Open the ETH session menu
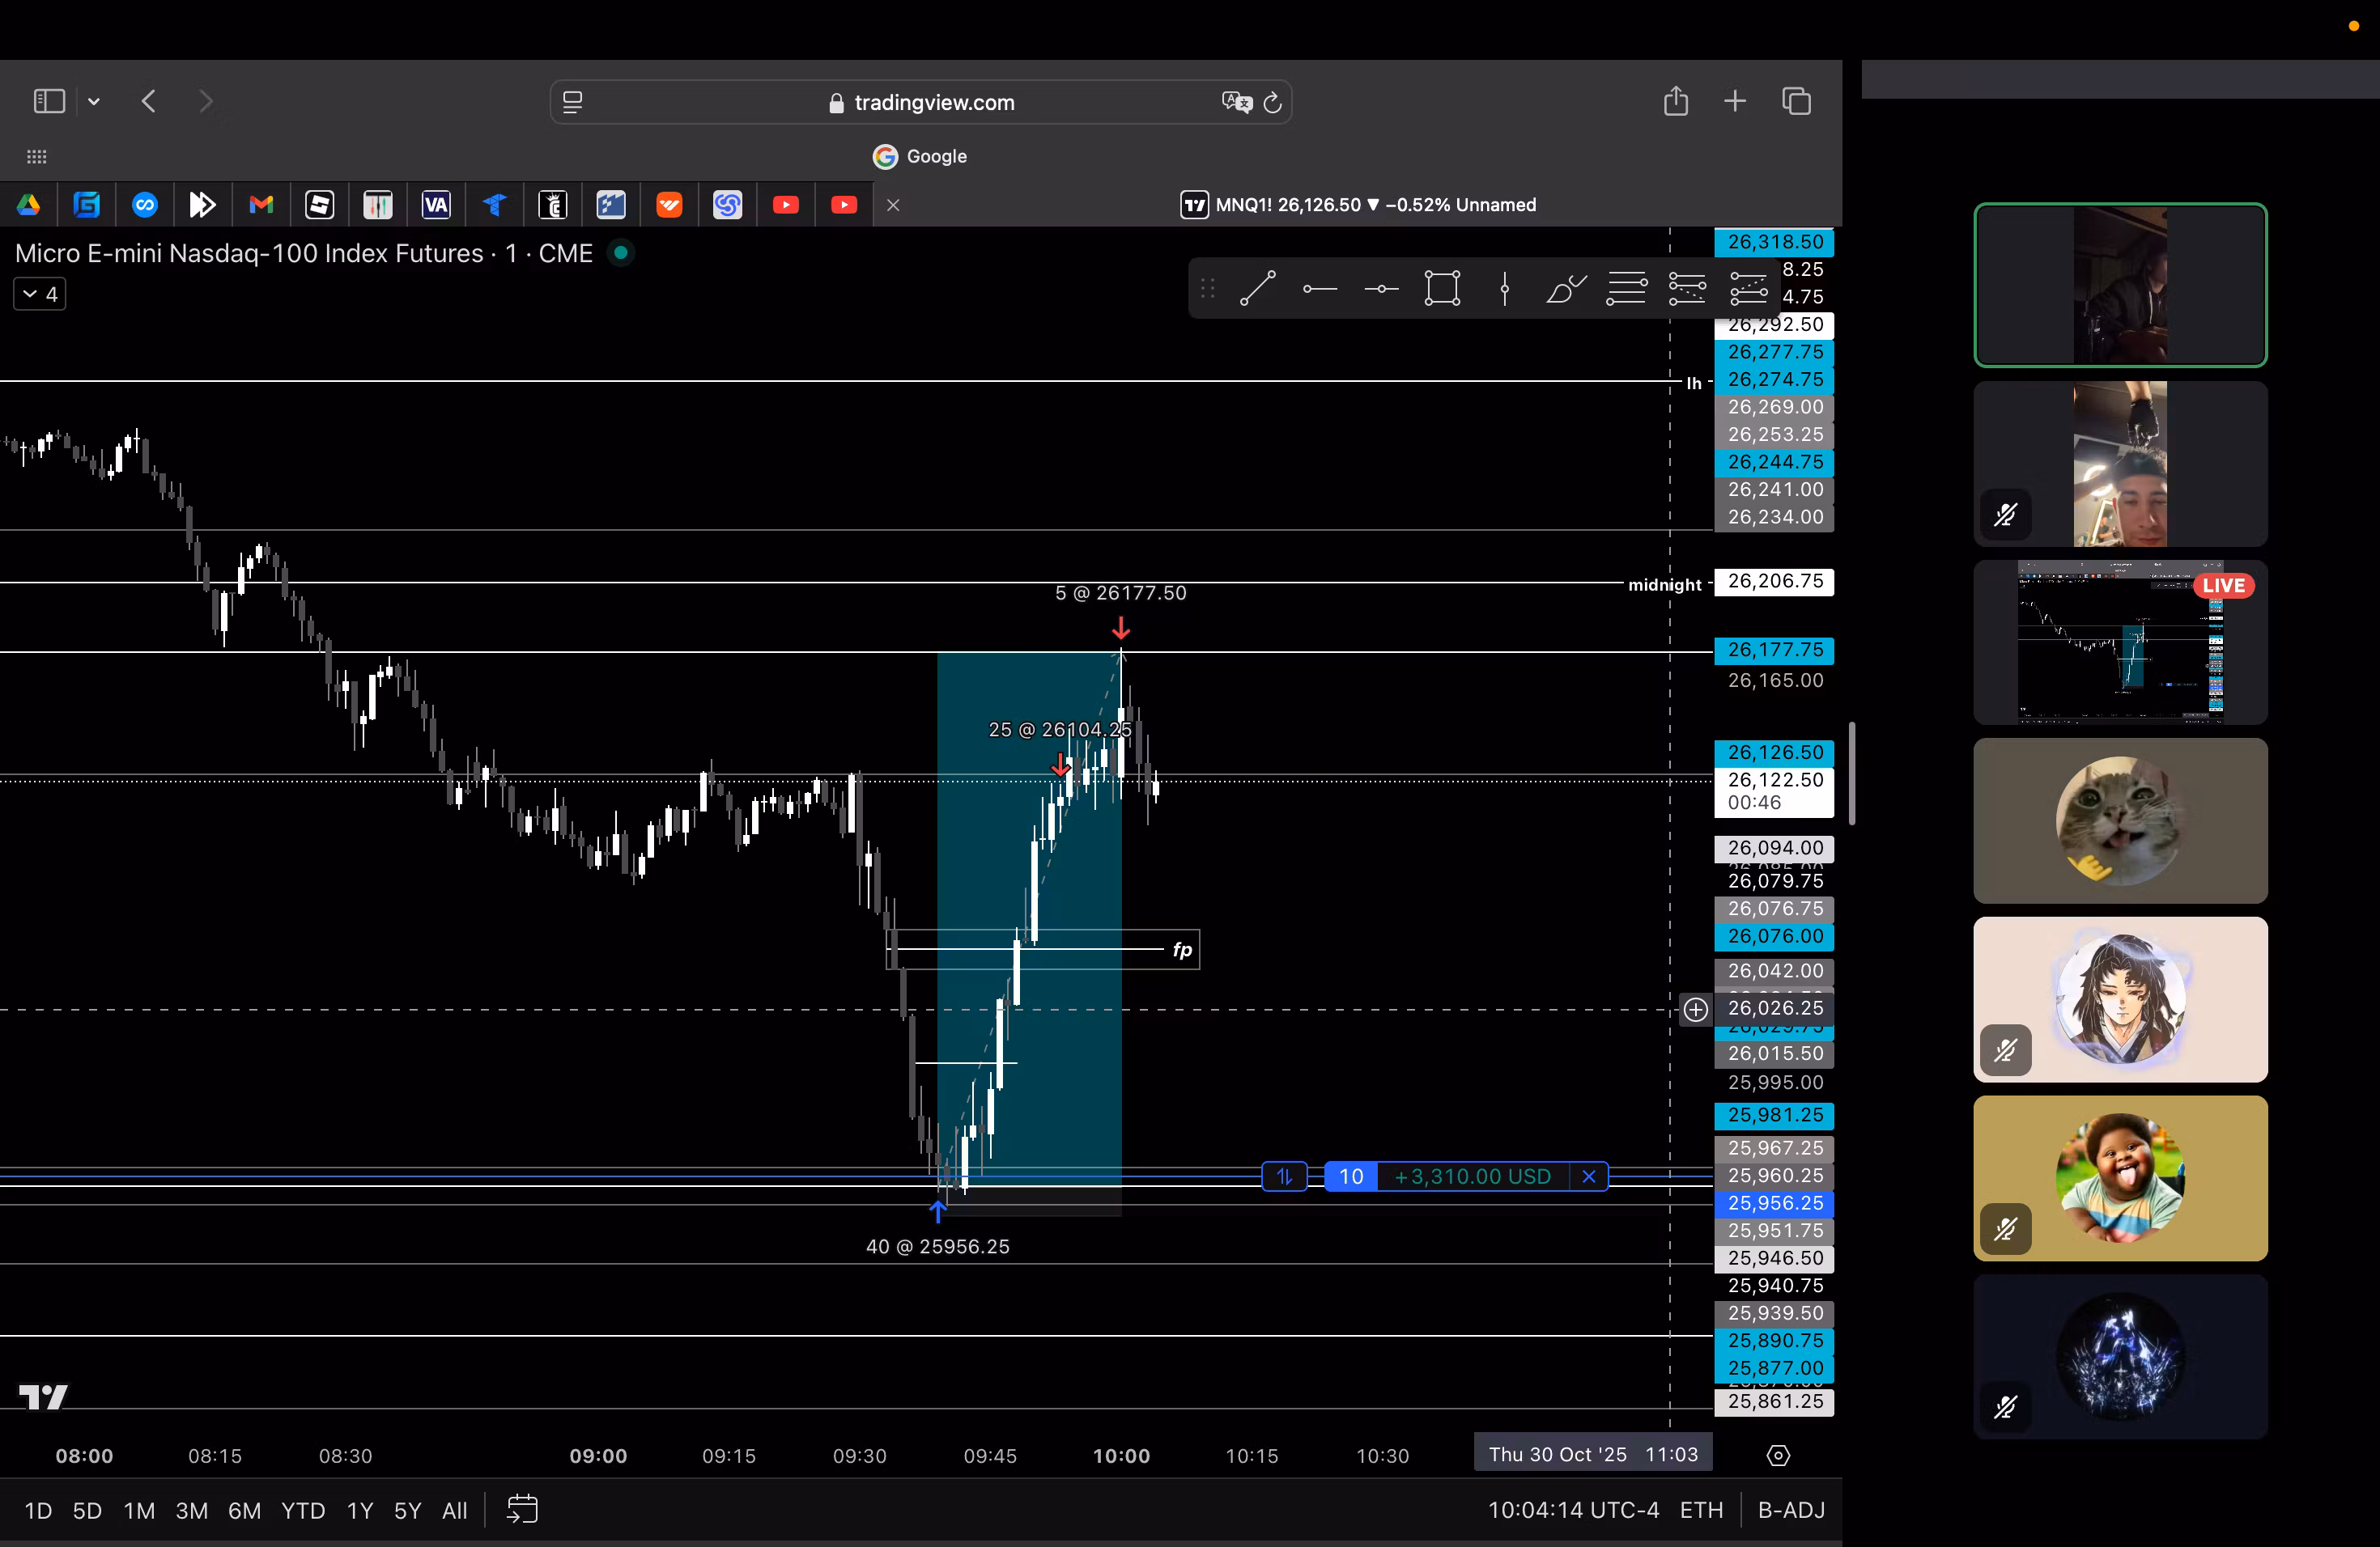The width and height of the screenshot is (2380, 1547). (x=1701, y=1510)
